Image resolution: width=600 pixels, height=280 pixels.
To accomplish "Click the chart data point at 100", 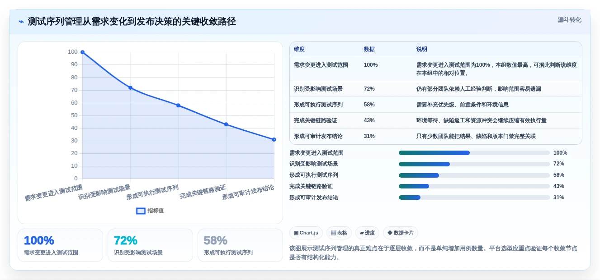I will [82, 52].
